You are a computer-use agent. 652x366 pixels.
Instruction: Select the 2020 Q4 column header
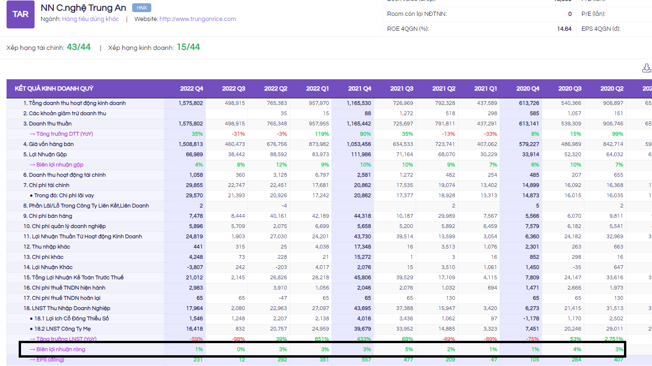pyautogui.click(x=528, y=89)
